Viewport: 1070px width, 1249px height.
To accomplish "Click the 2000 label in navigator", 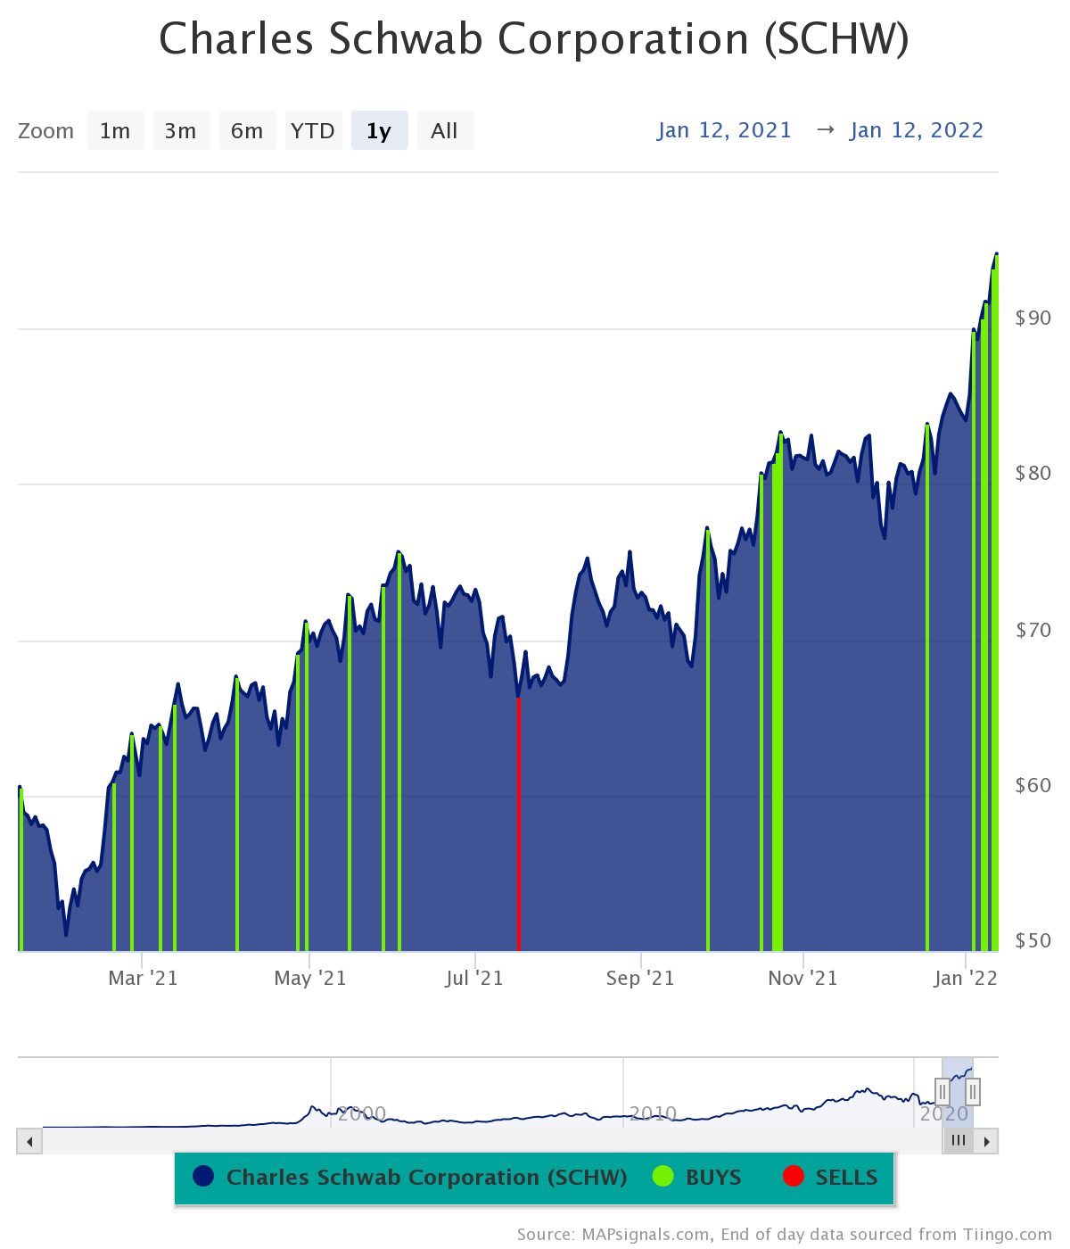I will click(x=362, y=1113).
